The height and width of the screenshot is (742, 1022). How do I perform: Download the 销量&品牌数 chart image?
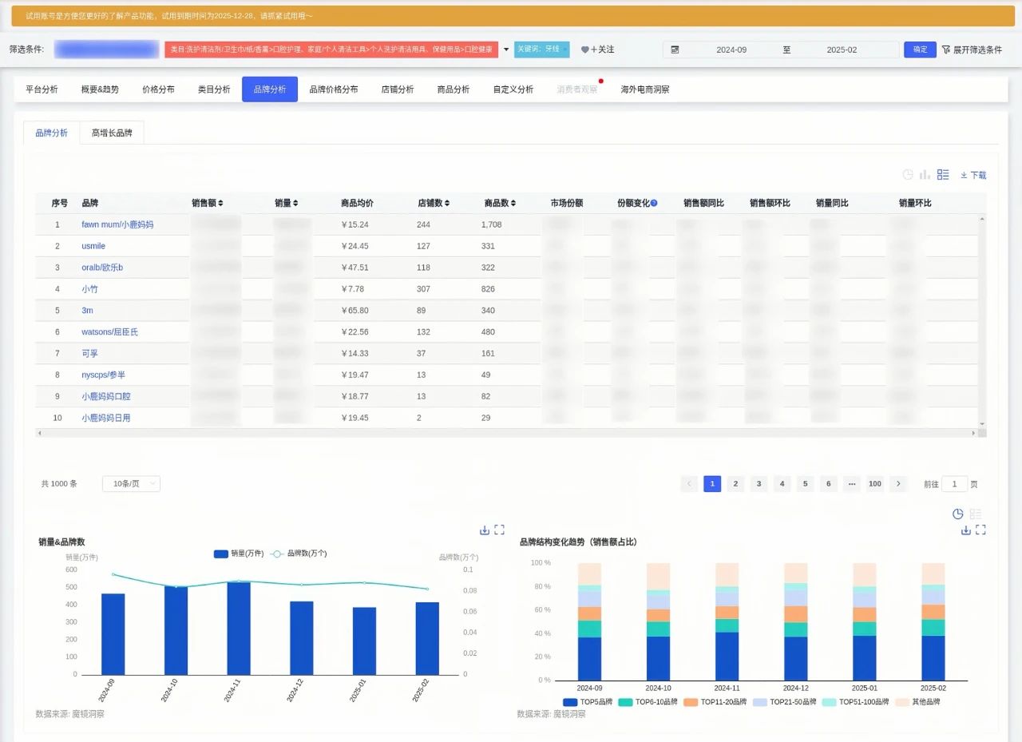tap(485, 530)
